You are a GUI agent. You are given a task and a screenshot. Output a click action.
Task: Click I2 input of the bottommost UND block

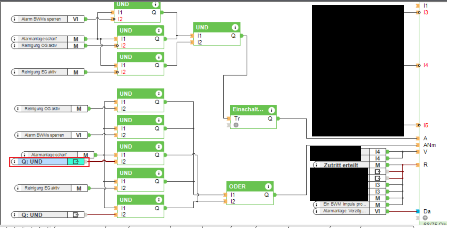click(123, 215)
